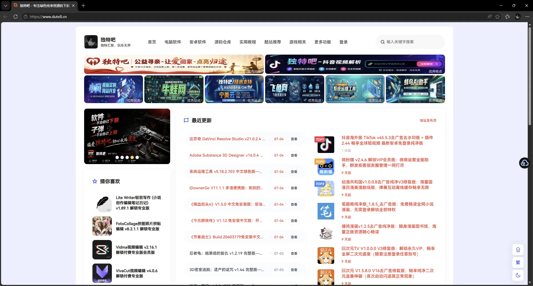Open 《节奏战士》 Build post link

[x=226, y=237]
